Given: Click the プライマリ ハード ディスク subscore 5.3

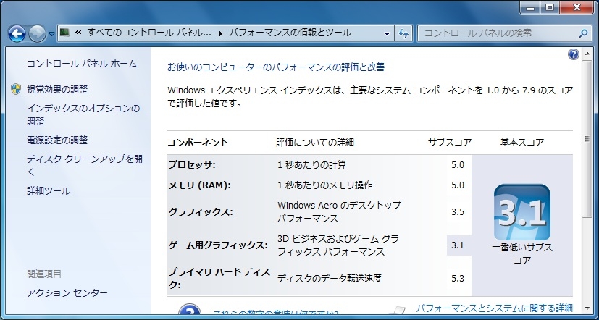Looking at the screenshot, I should pos(458,279).
